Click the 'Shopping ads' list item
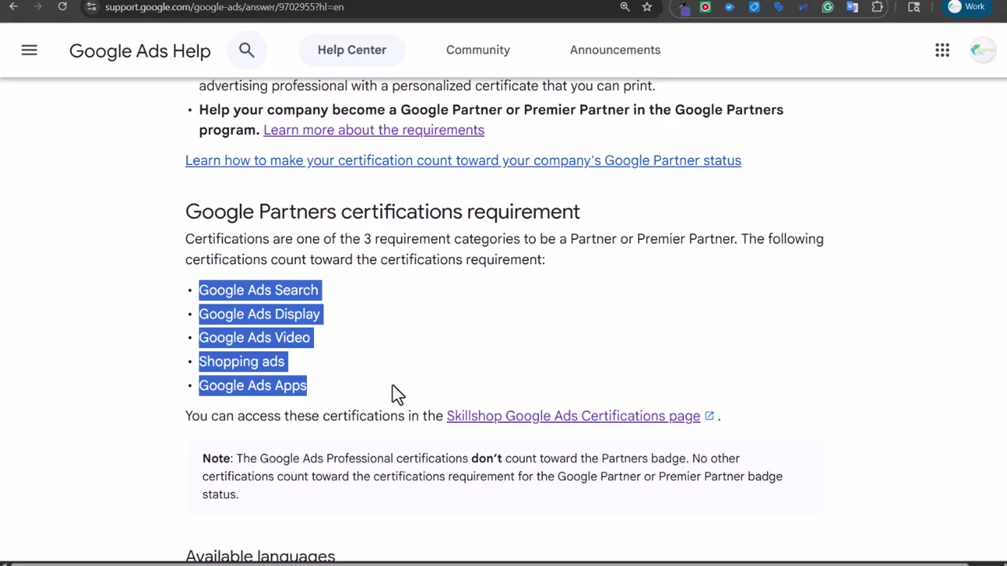The height and width of the screenshot is (566, 1007). (x=242, y=362)
